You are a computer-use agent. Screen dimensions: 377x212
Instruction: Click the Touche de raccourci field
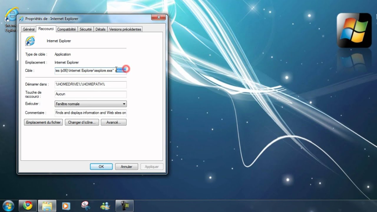91,94
